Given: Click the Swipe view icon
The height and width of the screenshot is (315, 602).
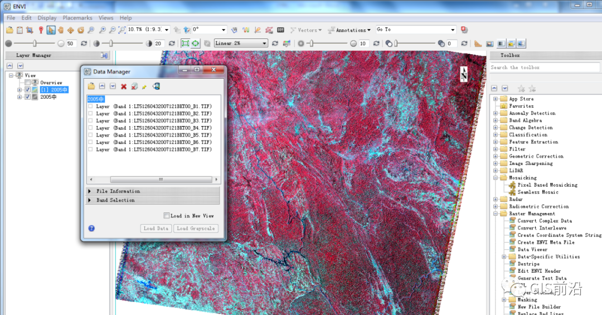Looking at the screenshot, I should [521, 43].
